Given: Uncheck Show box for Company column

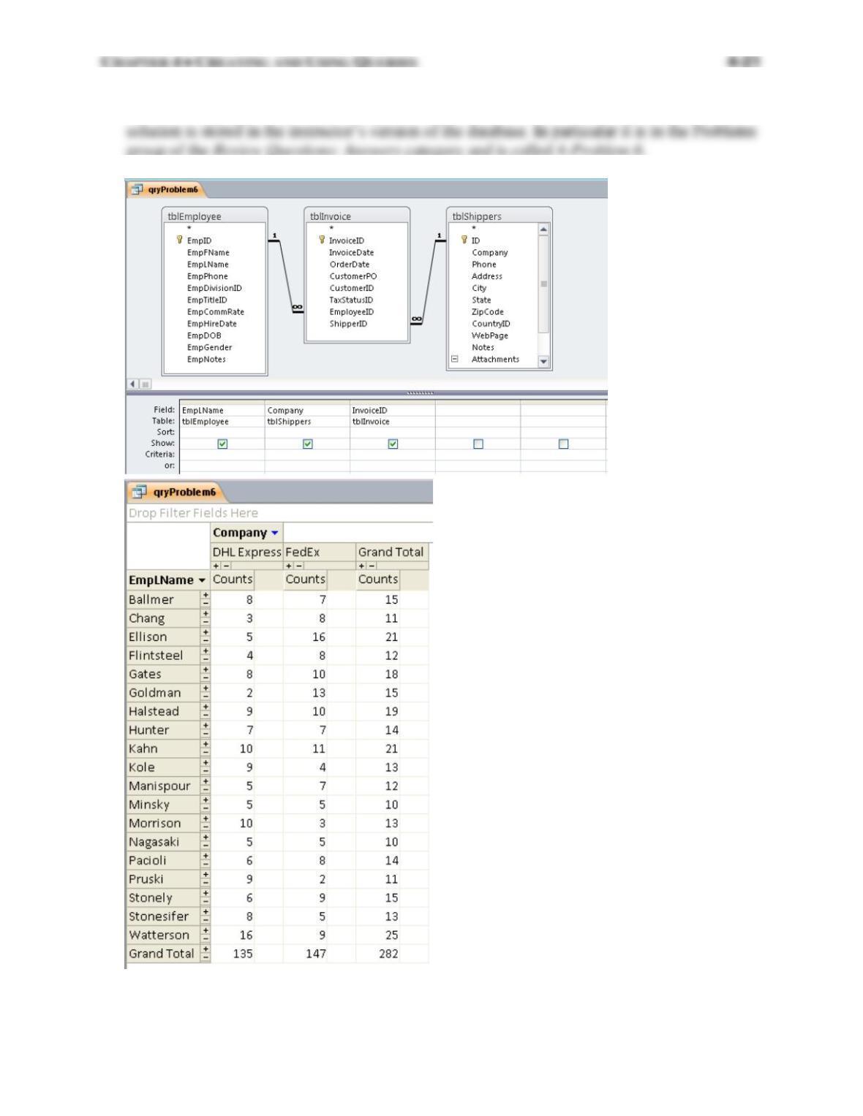Looking at the screenshot, I should pos(308,444).
